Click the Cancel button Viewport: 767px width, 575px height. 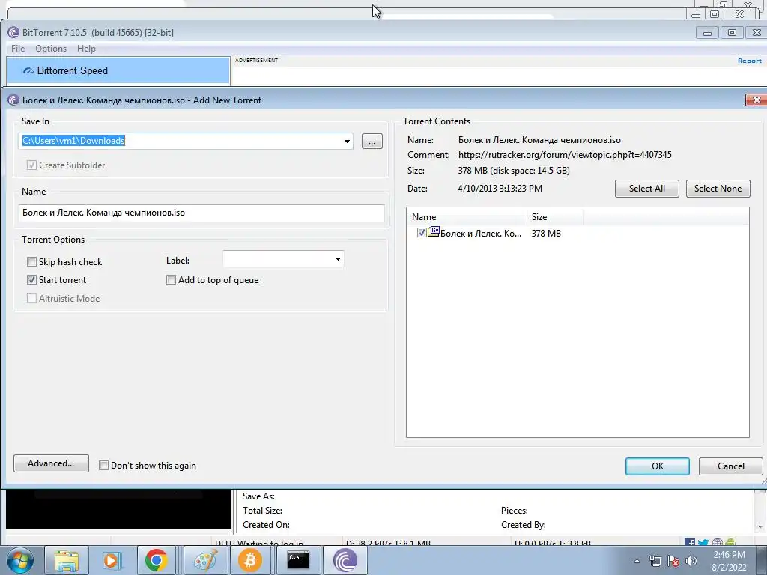coord(731,466)
